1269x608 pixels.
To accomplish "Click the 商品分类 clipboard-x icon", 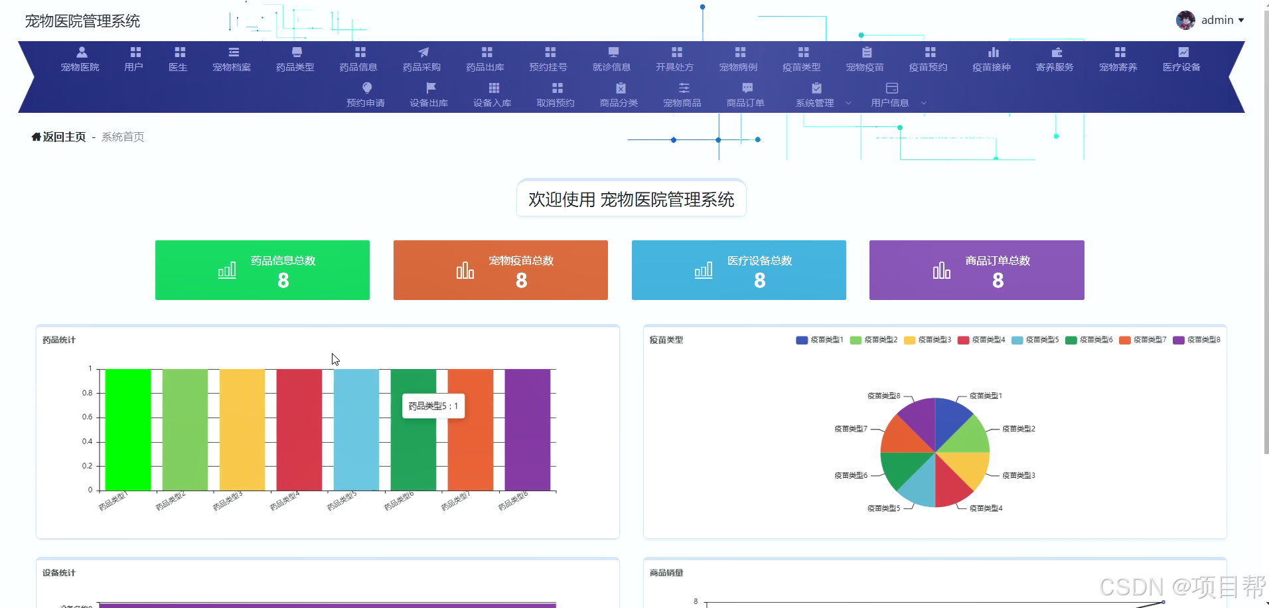I will point(621,88).
